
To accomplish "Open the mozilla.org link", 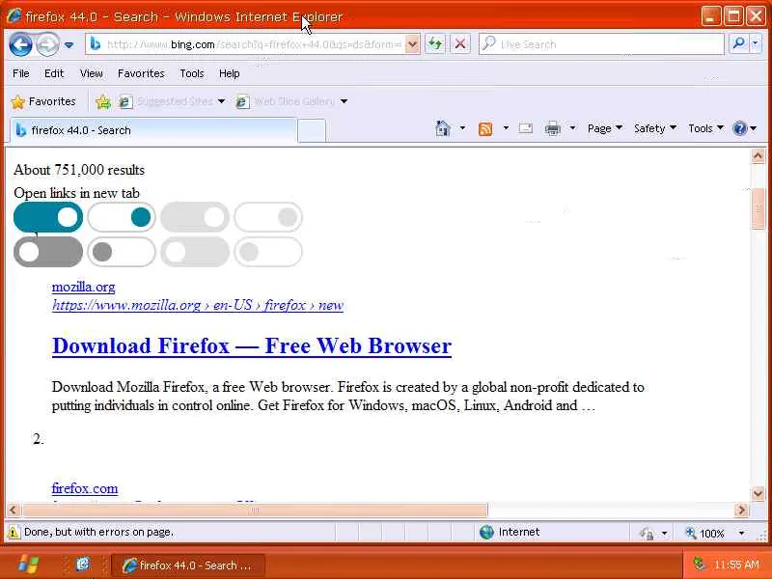I will (83, 287).
